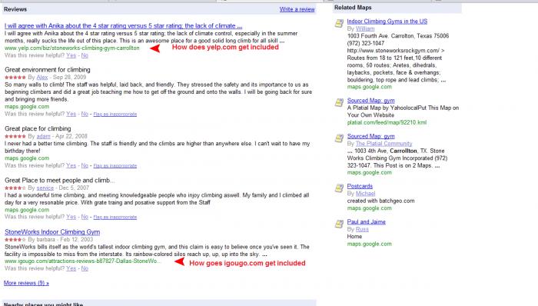This screenshot has width=538, height=306.
Task: Open The Platial Community author link
Action: tap(384, 144)
